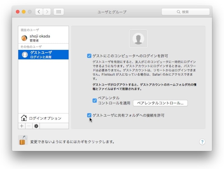This screenshot has height=169, width=224.
Task: Select the shoji okada user row
Action: tap(43, 38)
